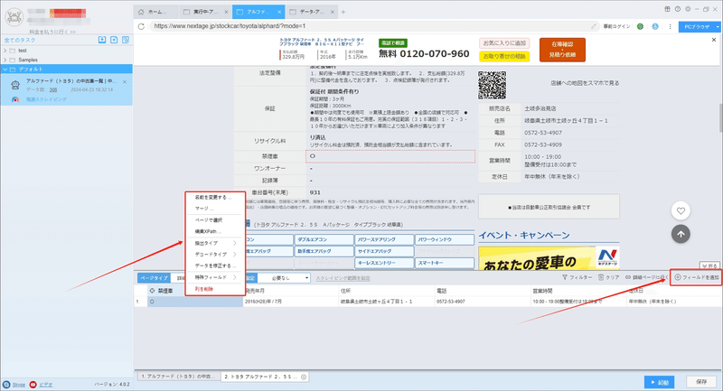Click the 詳細ページに行く link
723x391 pixels.
click(646, 277)
